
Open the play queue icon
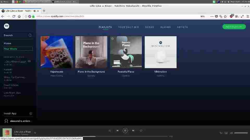point(221,133)
